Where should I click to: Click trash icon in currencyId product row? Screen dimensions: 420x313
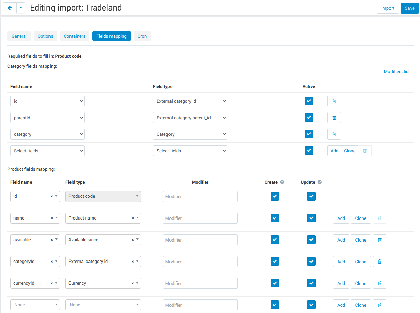click(380, 283)
